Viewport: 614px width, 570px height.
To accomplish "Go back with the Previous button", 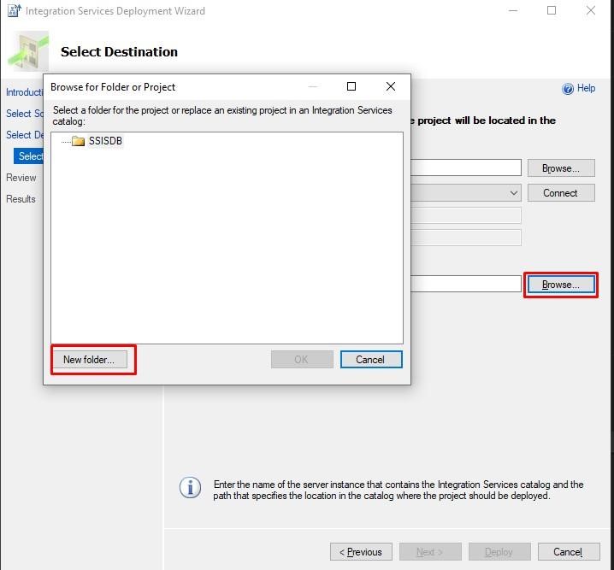I will click(x=361, y=552).
